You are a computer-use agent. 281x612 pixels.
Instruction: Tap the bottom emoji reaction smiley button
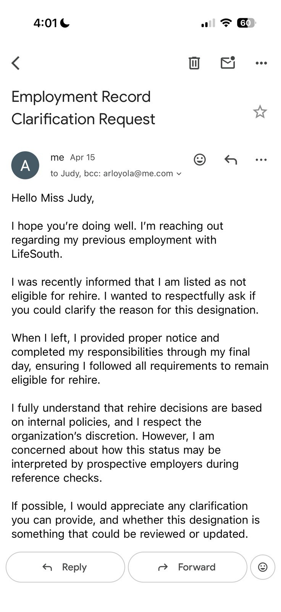pos(263,567)
